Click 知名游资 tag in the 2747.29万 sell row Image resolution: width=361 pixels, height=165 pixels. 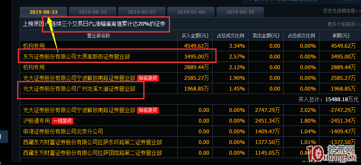(x=148, y=110)
